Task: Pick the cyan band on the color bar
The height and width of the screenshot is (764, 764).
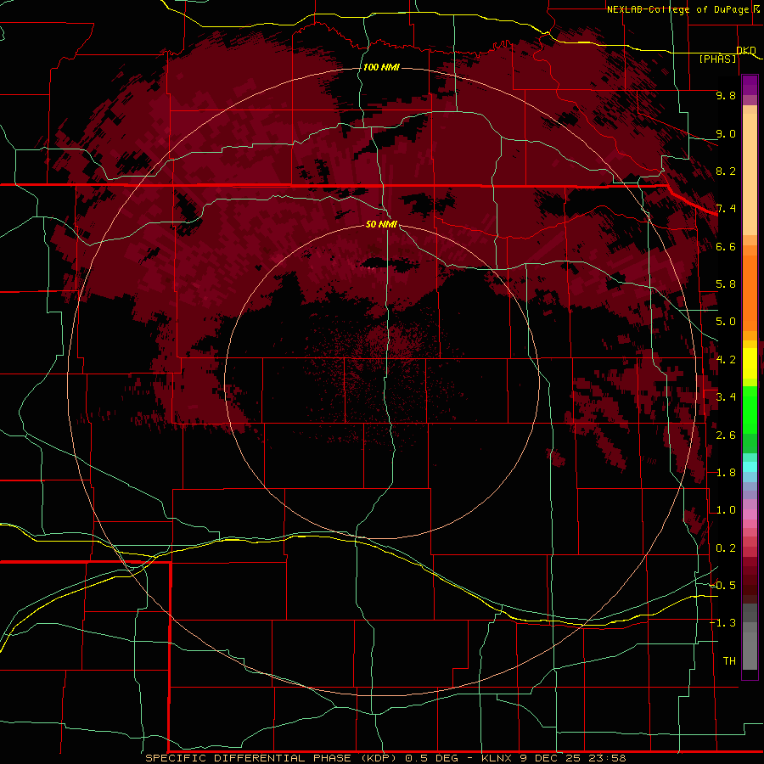Action: 750,467
